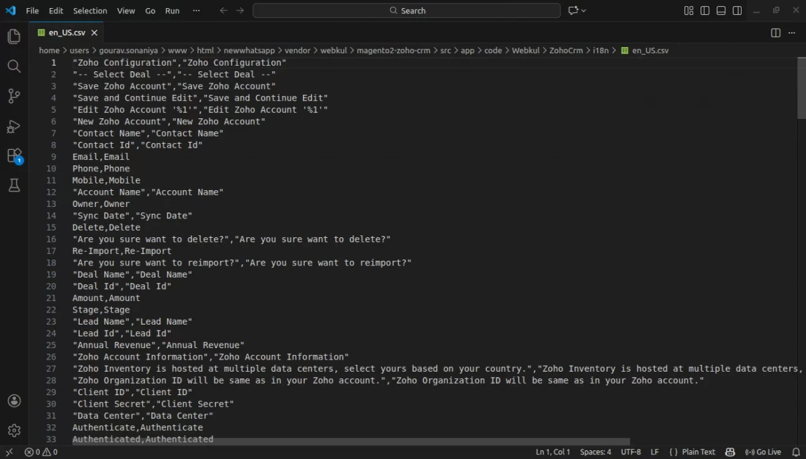The image size is (806, 459).
Task: Open the Extensions view with update badge
Action: coord(14,156)
